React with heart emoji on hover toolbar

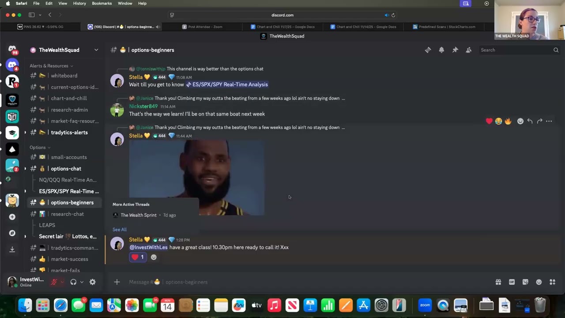click(x=489, y=121)
